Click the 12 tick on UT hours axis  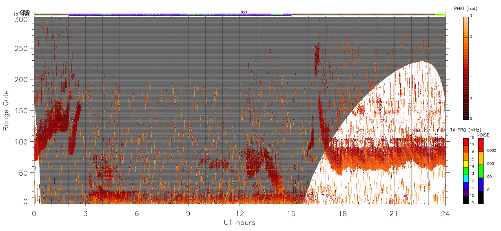240,213
